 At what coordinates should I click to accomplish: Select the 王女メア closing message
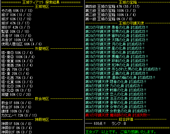pos(121,132)
